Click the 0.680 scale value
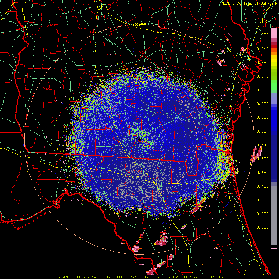The width and height of the screenshot is (279, 279). click(x=263, y=117)
